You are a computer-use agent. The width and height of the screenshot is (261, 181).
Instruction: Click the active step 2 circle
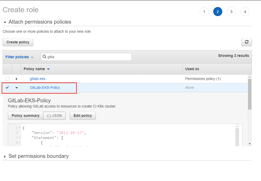[x=218, y=12]
